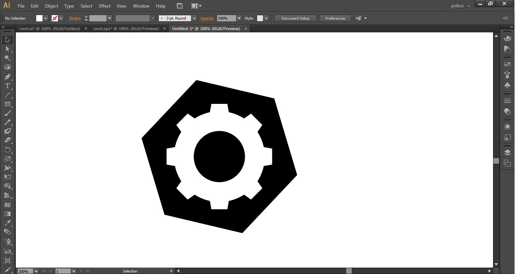Select the Pen tool

pyautogui.click(x=7, y=76)
